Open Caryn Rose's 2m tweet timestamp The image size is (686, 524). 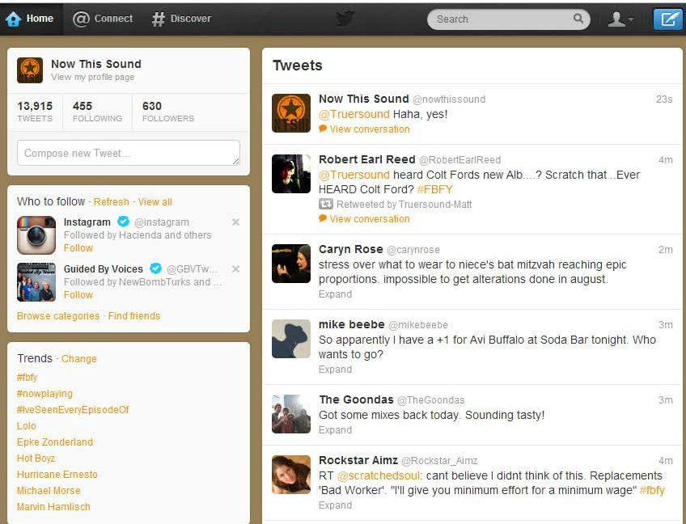[666, 250]
